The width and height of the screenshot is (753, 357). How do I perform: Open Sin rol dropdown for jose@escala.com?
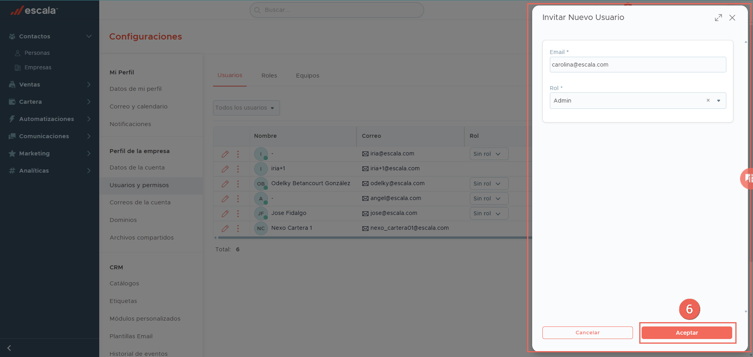coord(489,213)
